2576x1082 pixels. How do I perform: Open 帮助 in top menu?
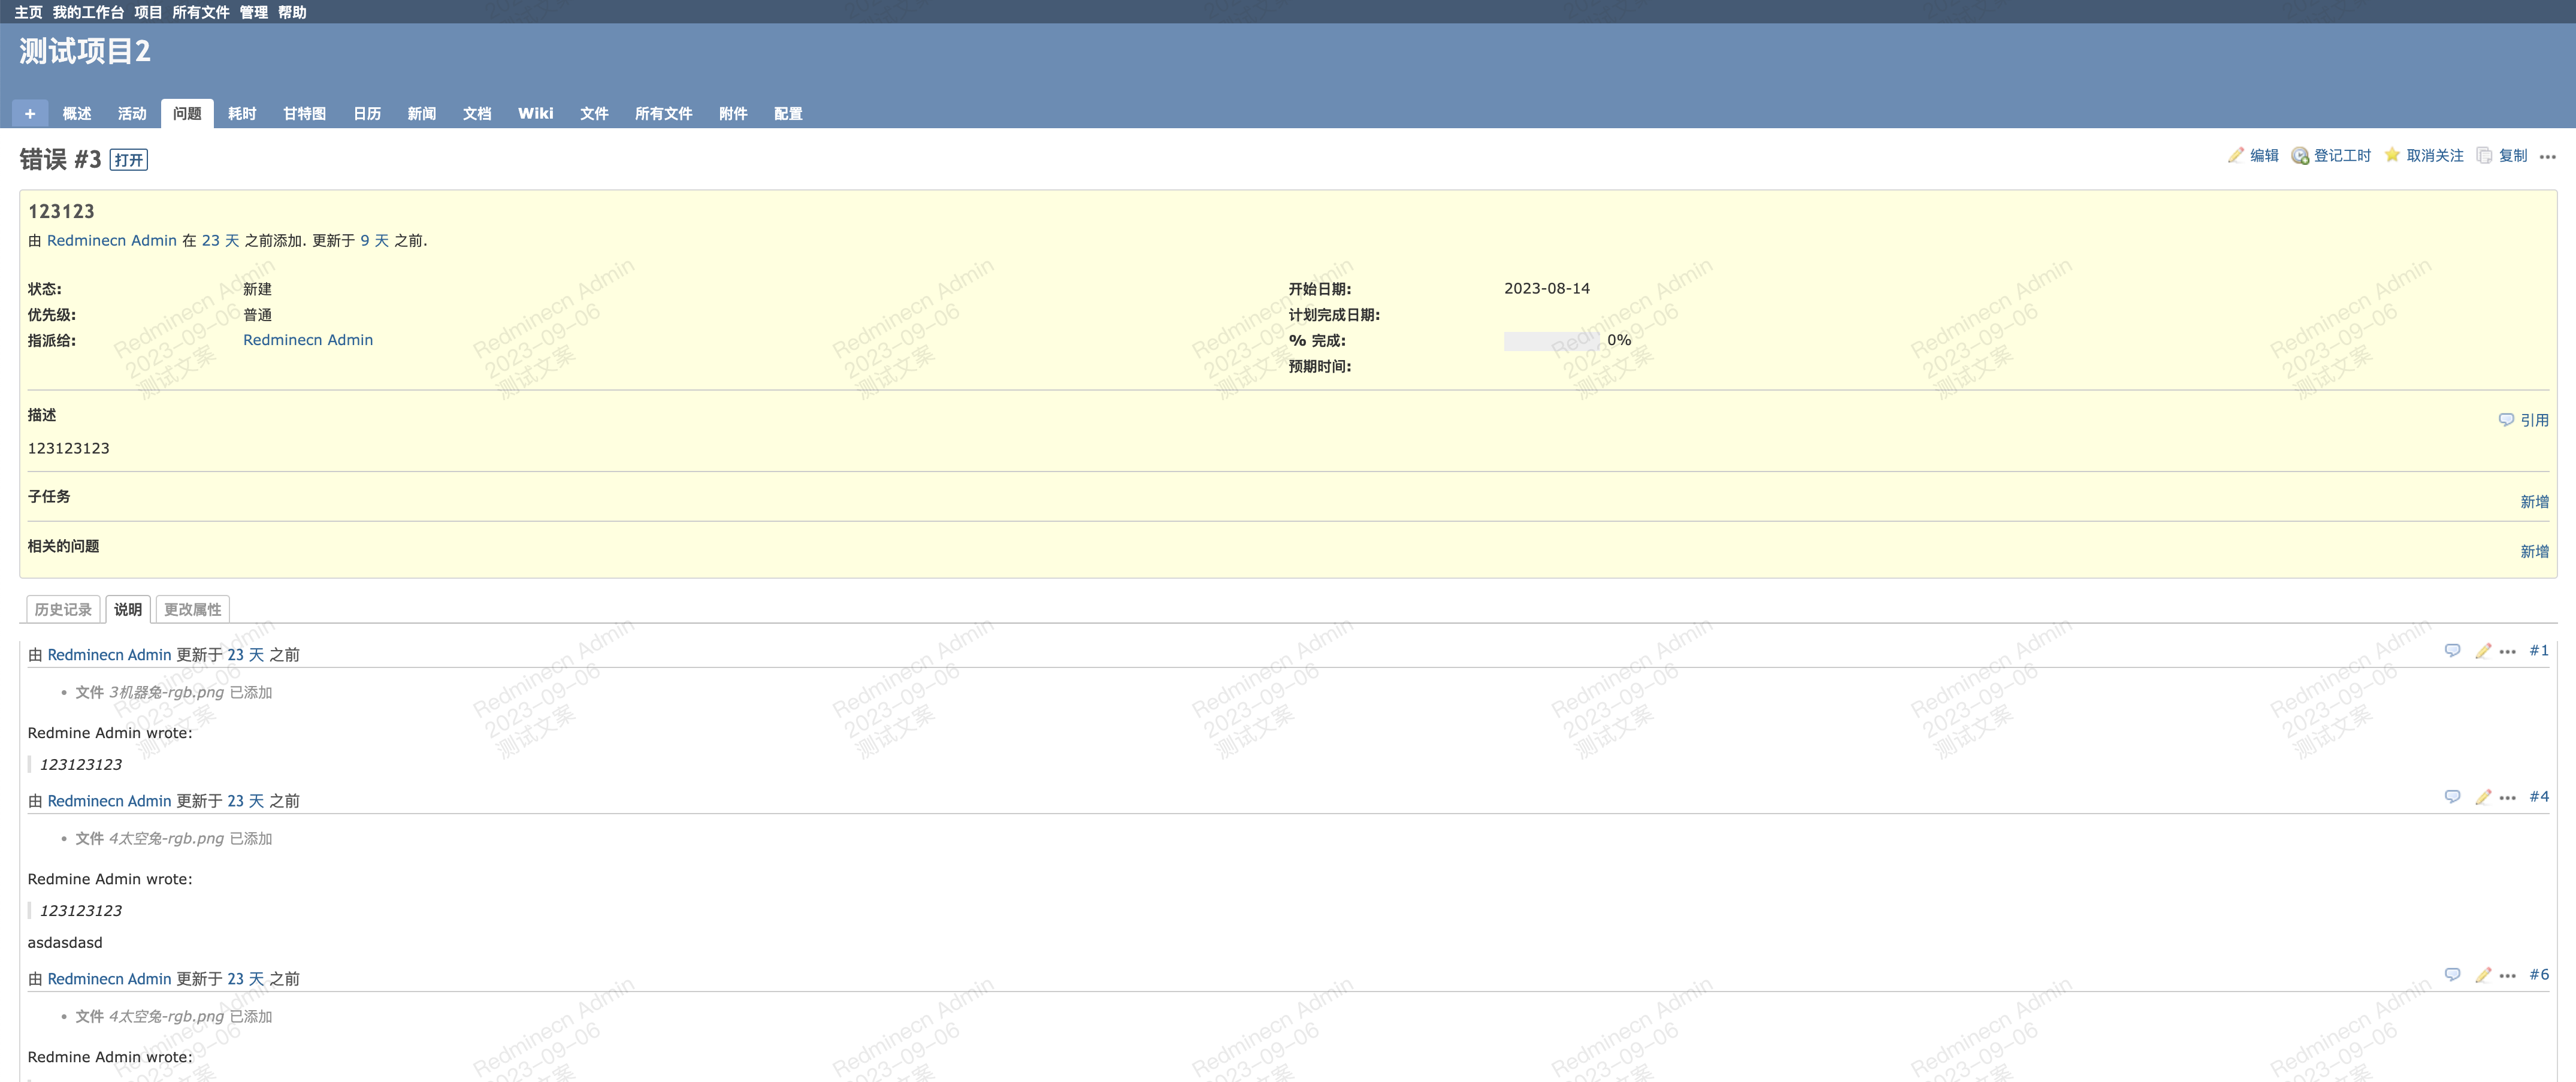point(292,12)
